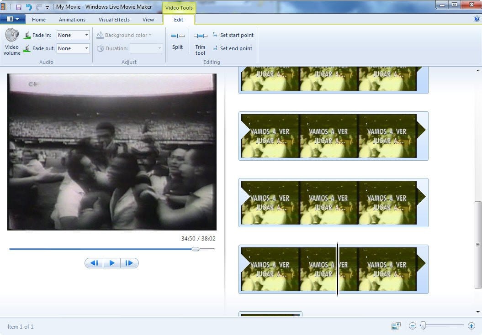Click the thumbnail size icon in status bar
The width and height of the screenshot is (482, 335).
point(396,326)
